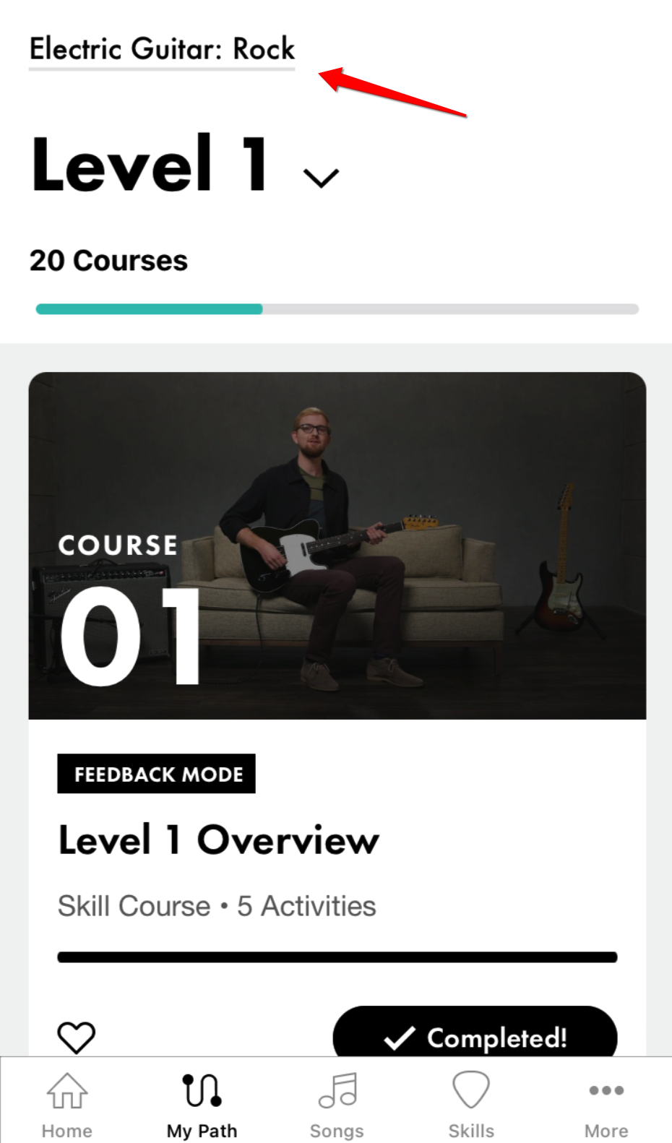Viewport: 672px width, 1143px height.
Task: Tap the Home house icon
Action: [x=66, y=1090]
